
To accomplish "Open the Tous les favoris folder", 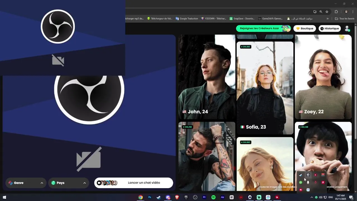I will tap(345, 19).
